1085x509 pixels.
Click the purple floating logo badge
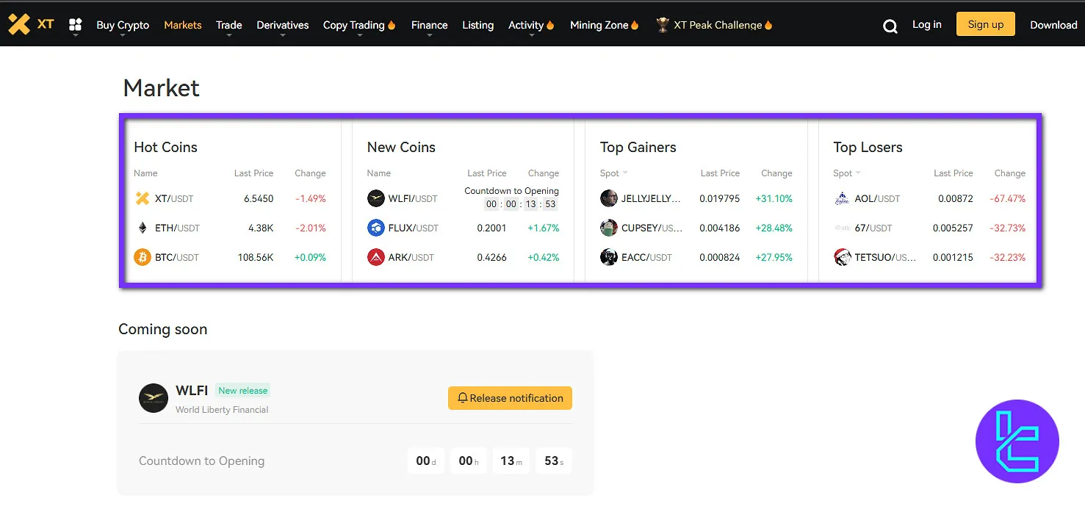1017,441
